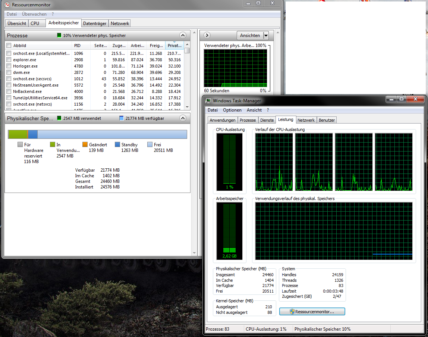The width and height of the screenshot is (428, 337).
Task: Sort by Seite... column header
Action: coord(100,46)
